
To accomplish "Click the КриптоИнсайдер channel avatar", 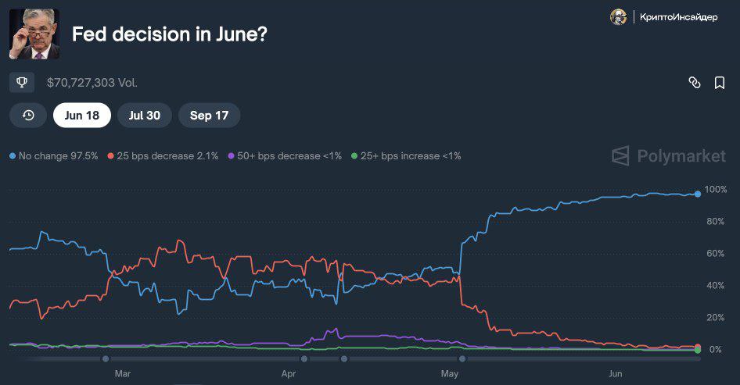I will coord(619,17).
